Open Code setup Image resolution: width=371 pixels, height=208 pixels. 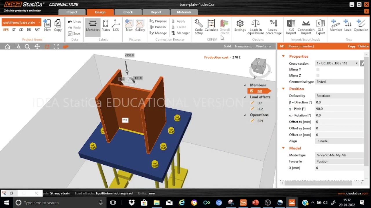click(199, 27)
